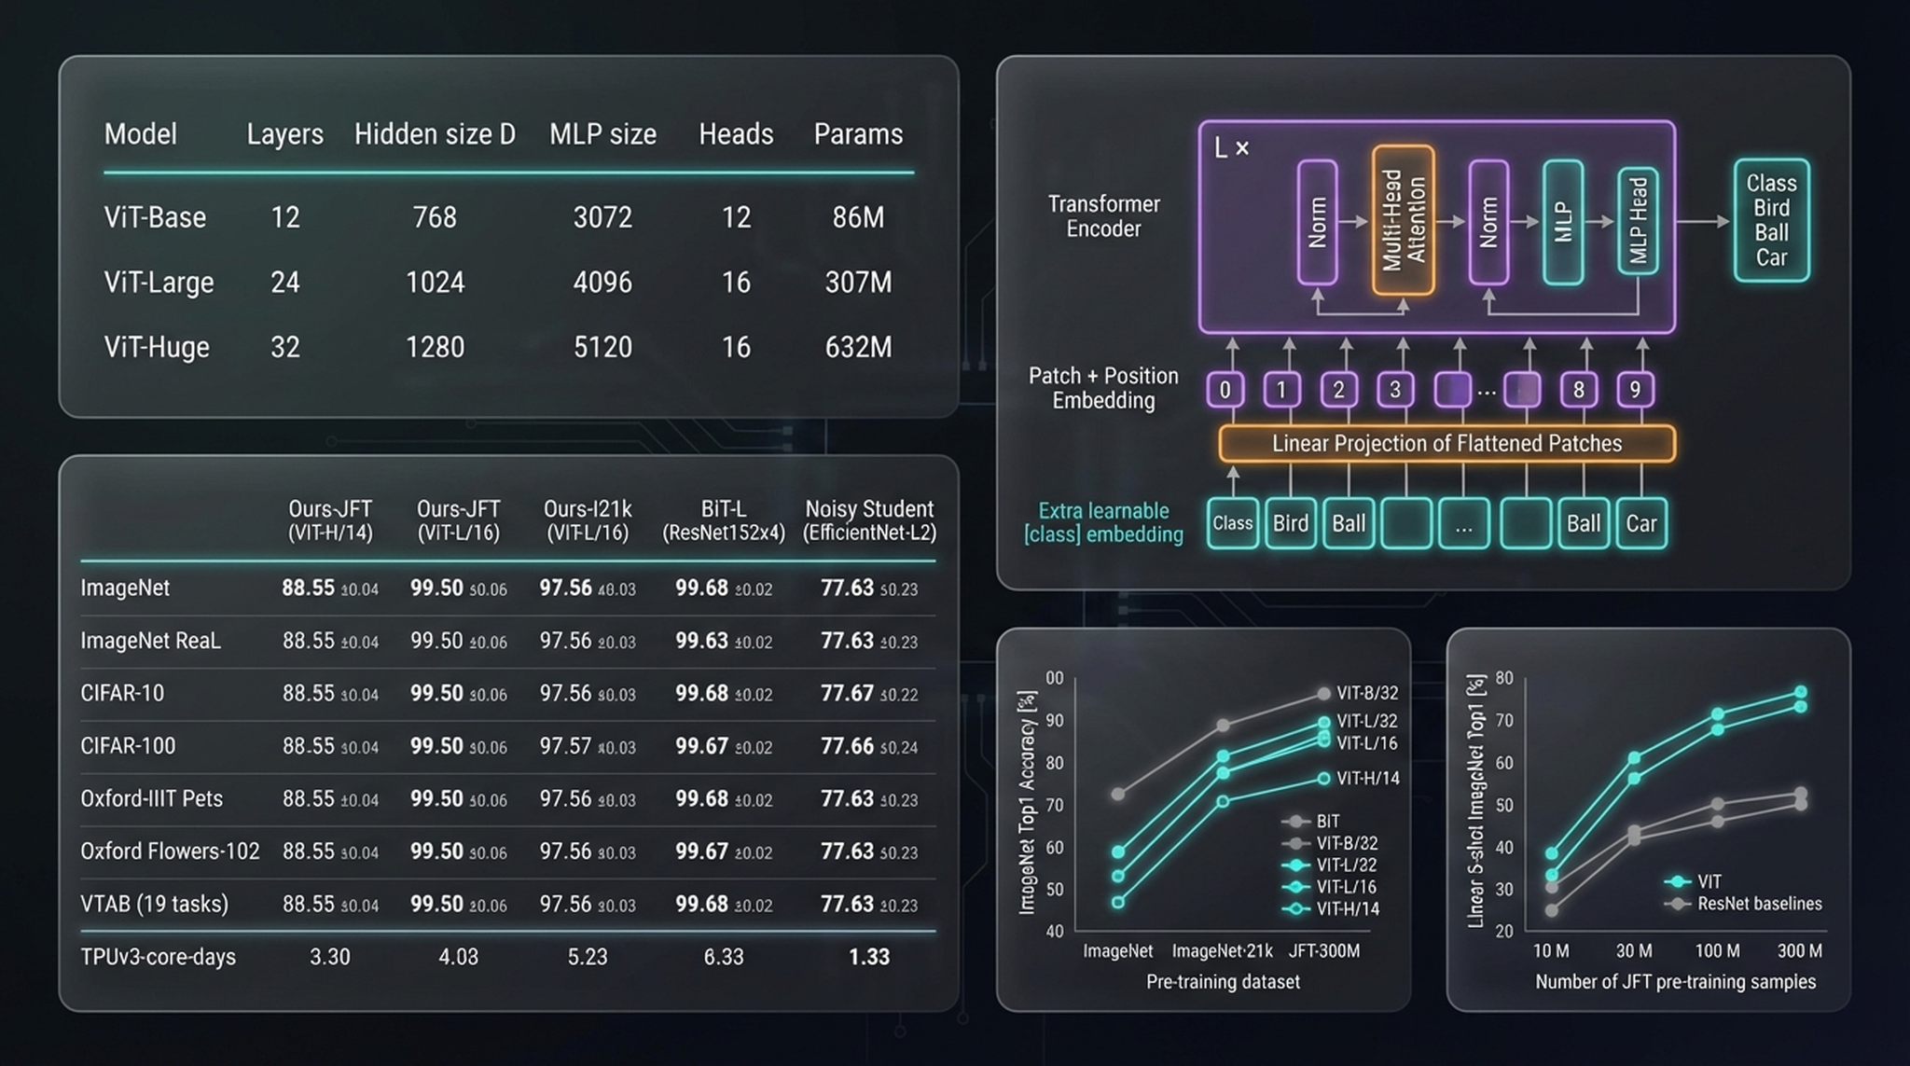Select the 'Car' patch box
Viewport: 1910px width, 1066px height.
point(1641,523)
